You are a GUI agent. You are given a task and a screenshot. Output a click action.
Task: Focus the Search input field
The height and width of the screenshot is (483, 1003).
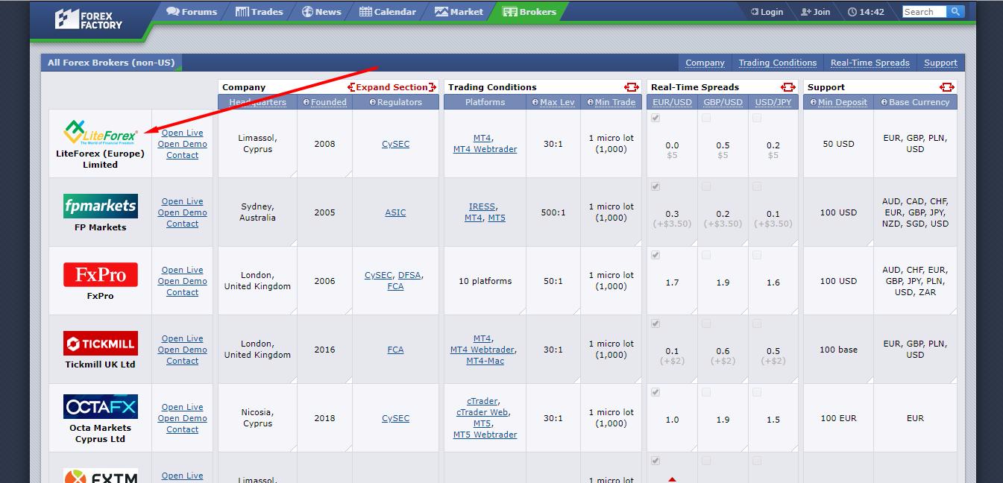(x=924, y=12)
